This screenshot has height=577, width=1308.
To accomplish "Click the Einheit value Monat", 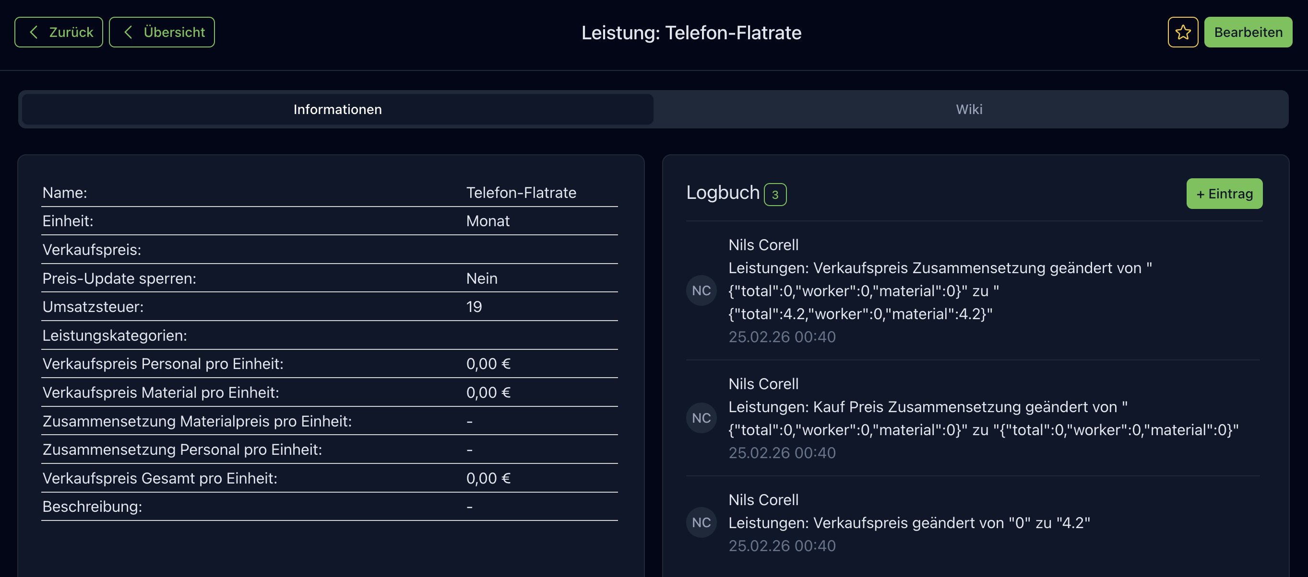I will [488, 221].
